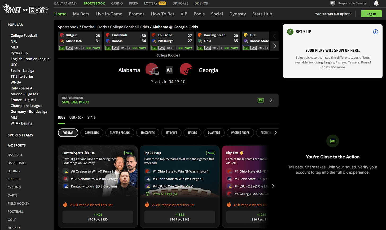Open the Live In-Game menu item

(109, 14)
